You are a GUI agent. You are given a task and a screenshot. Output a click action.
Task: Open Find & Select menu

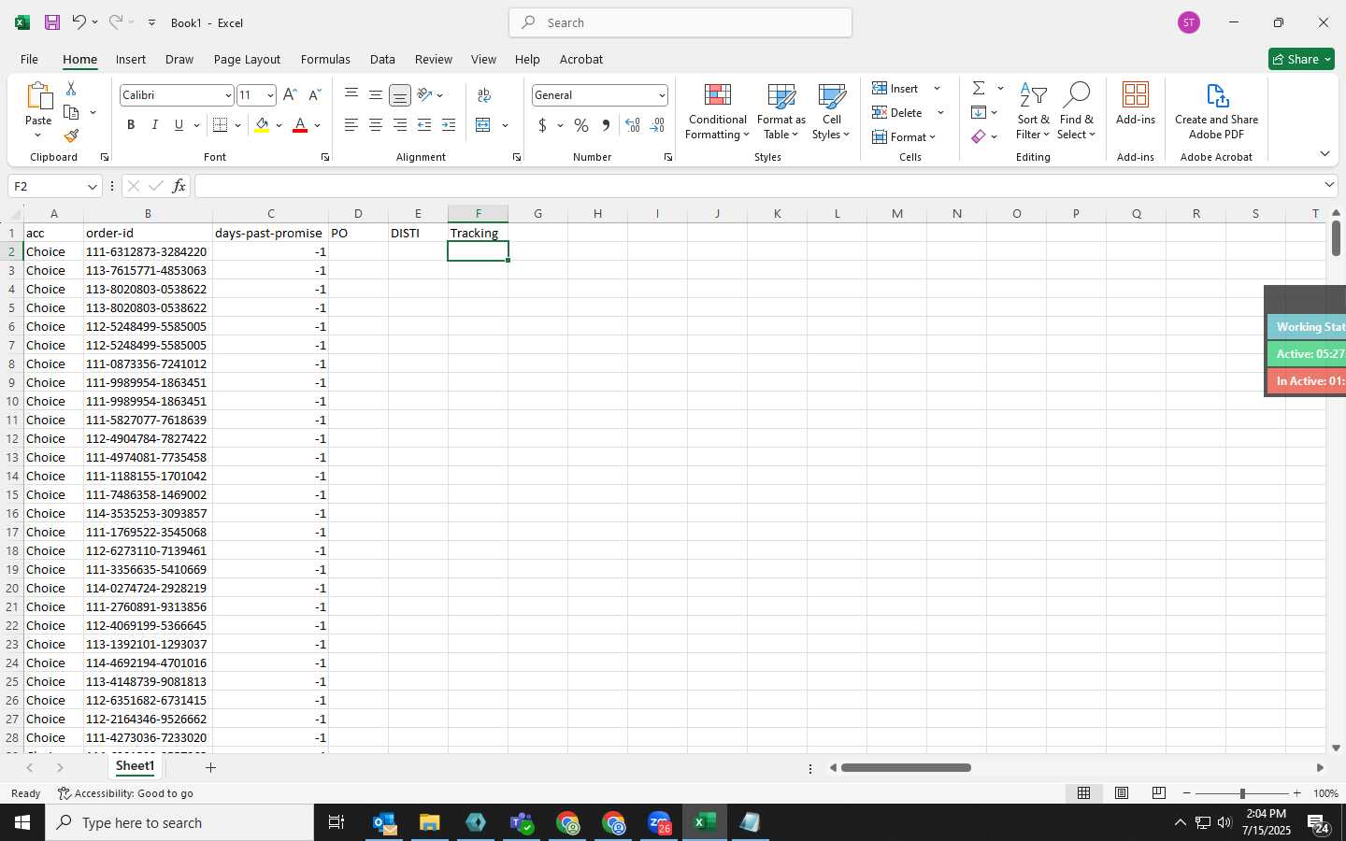1077,112
